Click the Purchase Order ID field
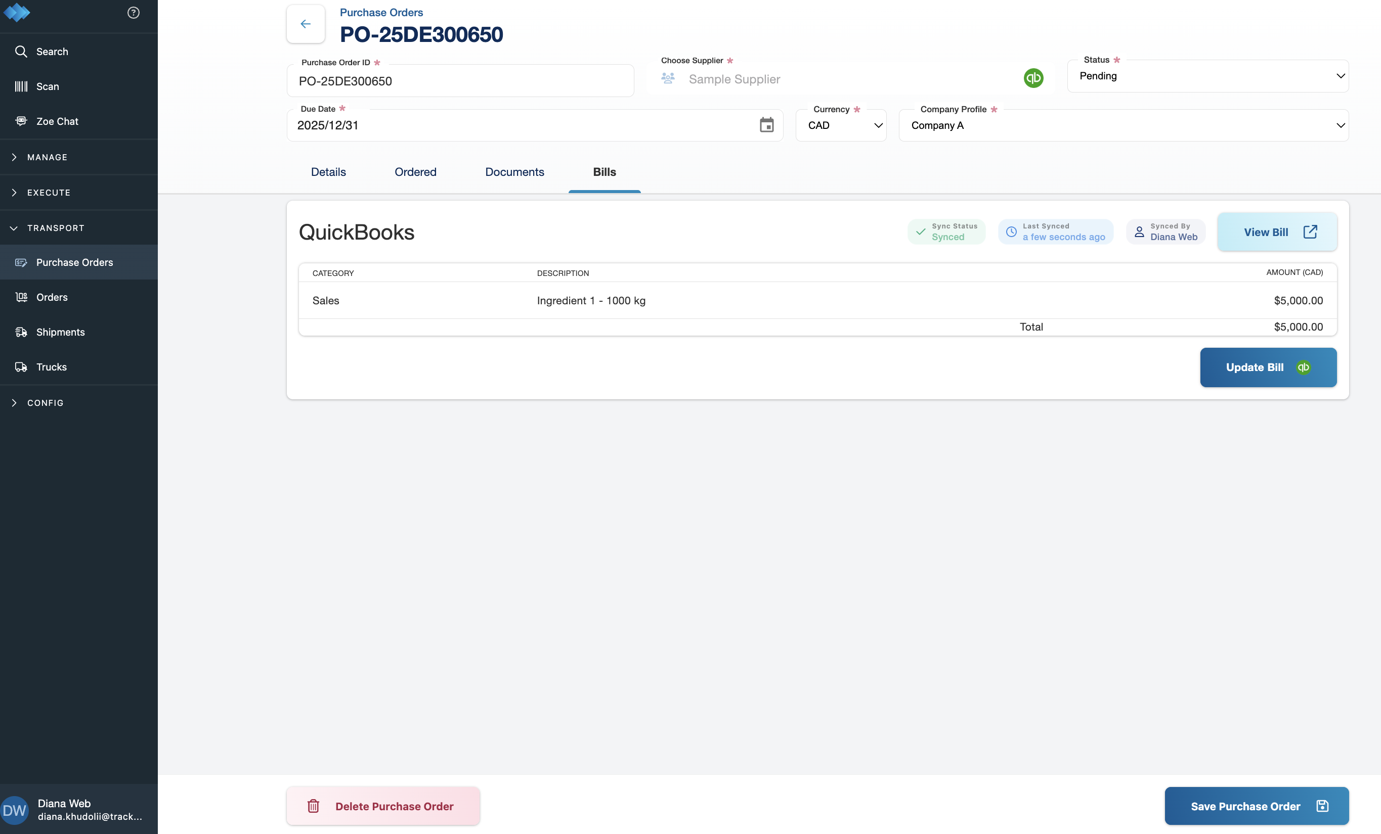 tap(460, 81)
